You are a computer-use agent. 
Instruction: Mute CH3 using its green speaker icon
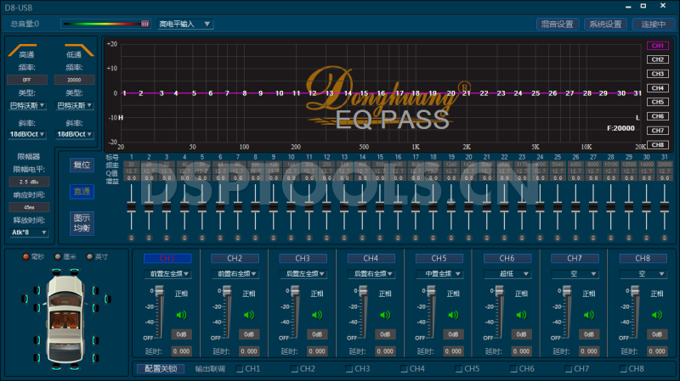(x=317, y=315)
